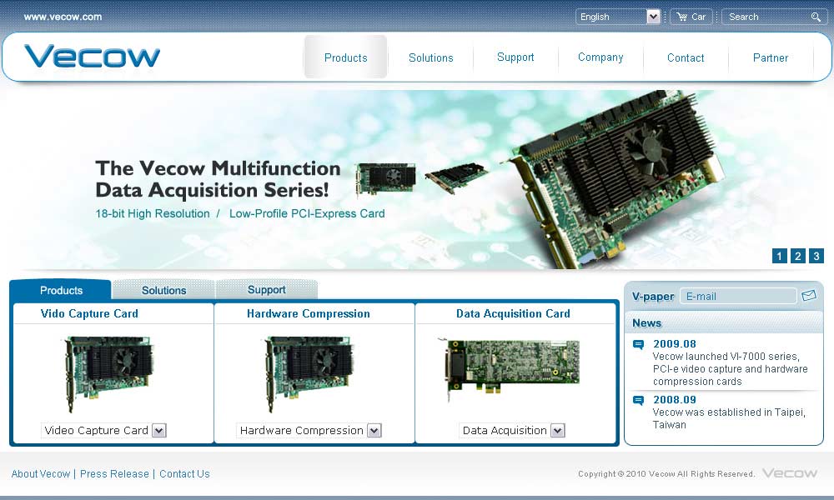The image size is (834, 500).
Task: Expand the Hardware Compression dropdown
Action: pos(374,430)
